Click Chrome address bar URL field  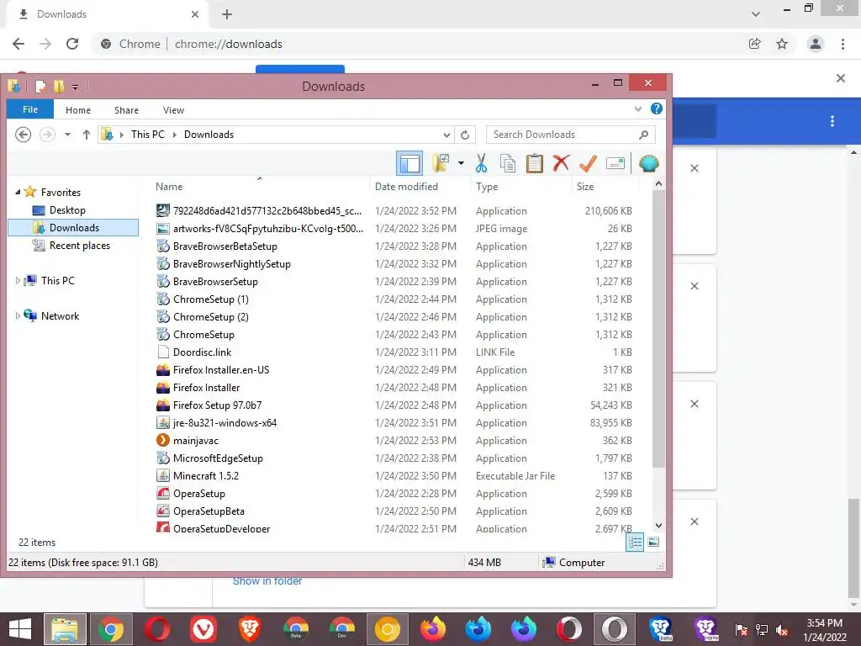(417, 44)
